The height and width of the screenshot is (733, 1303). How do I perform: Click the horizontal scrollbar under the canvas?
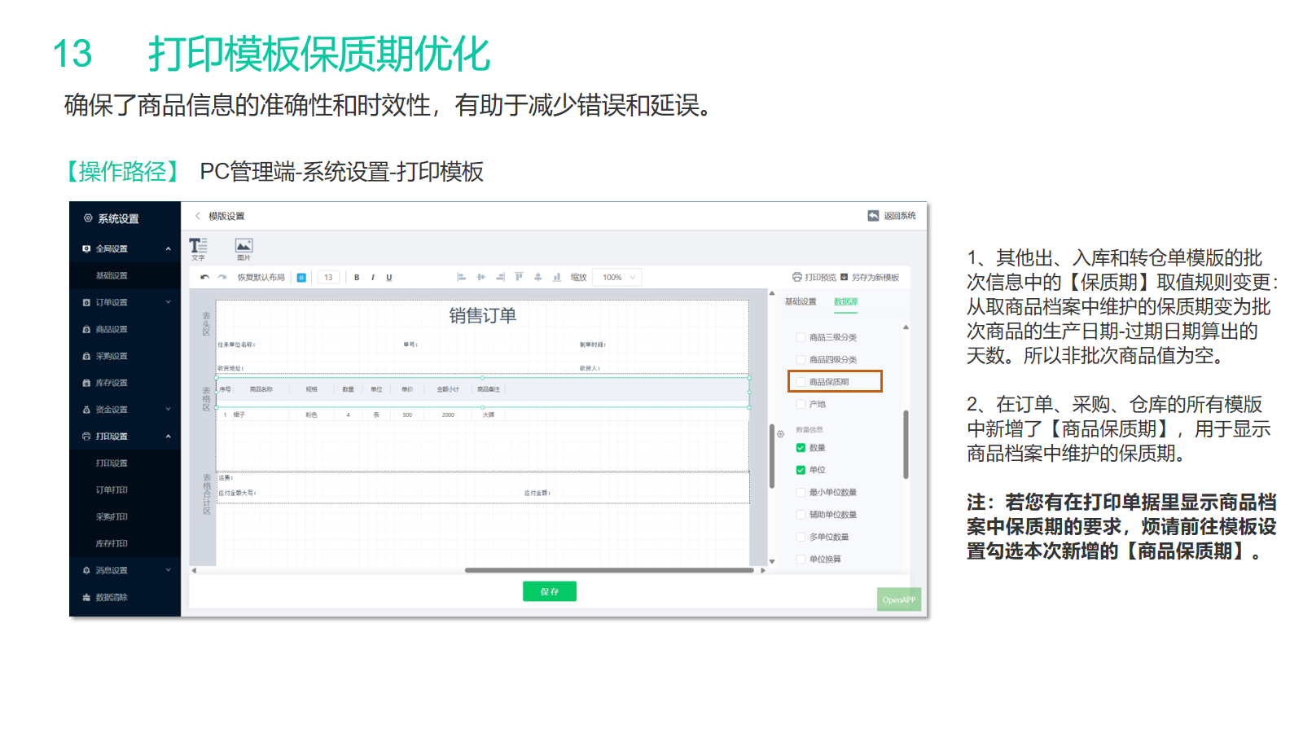pos(609,570)
